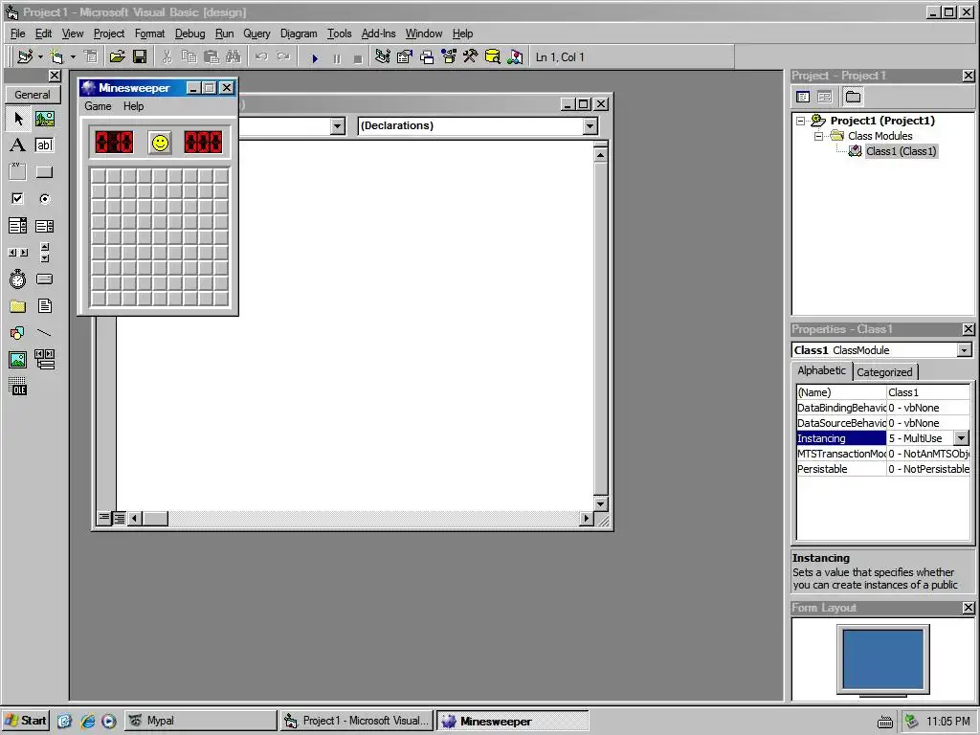Open the Debug menu
The height and width of the screenshot is (735, 980).
[190, 33]
